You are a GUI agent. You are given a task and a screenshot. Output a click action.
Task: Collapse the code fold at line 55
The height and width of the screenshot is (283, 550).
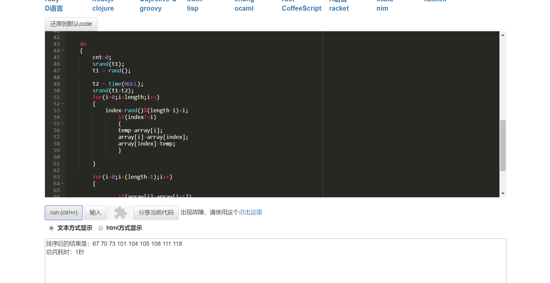[62, 124]
